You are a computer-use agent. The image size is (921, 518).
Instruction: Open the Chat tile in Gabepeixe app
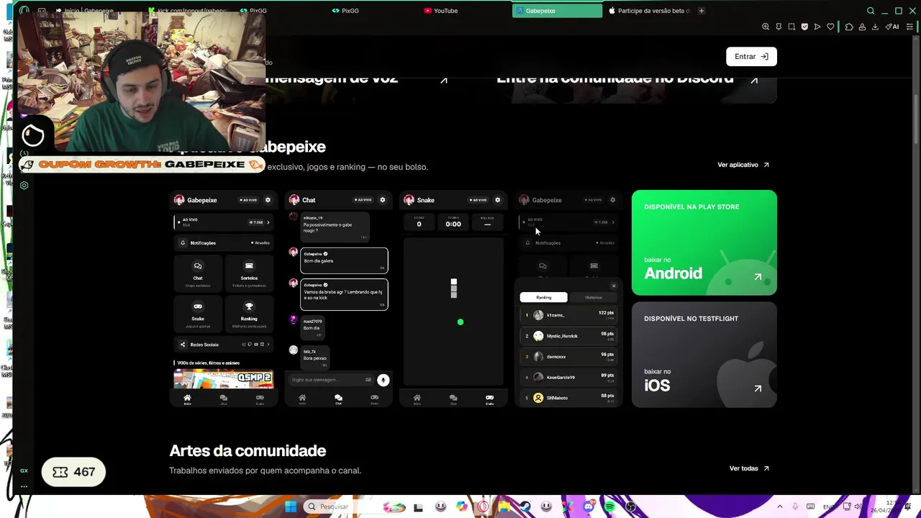[x=198, y=272]
